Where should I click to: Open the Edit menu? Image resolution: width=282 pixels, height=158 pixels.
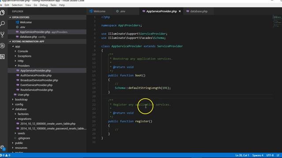pyautogui.click(x=7, y=5)
